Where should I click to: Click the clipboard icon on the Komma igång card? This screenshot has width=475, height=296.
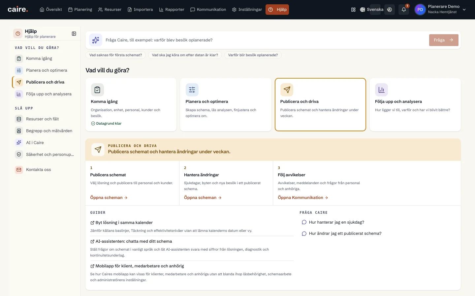point(97,90)
